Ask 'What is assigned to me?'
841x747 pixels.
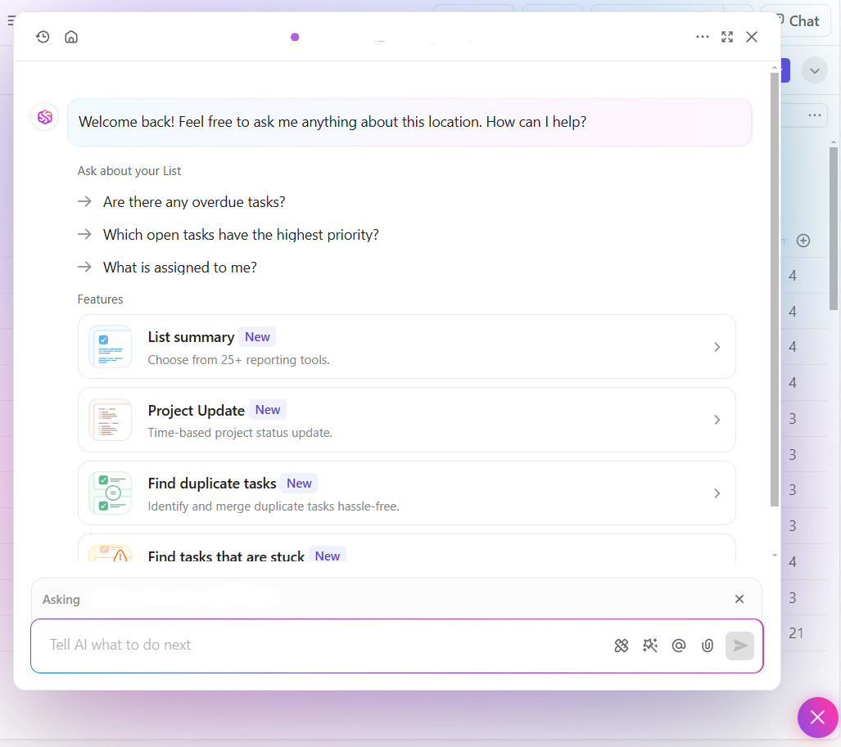pyautogui.click(x=179, y=268)
